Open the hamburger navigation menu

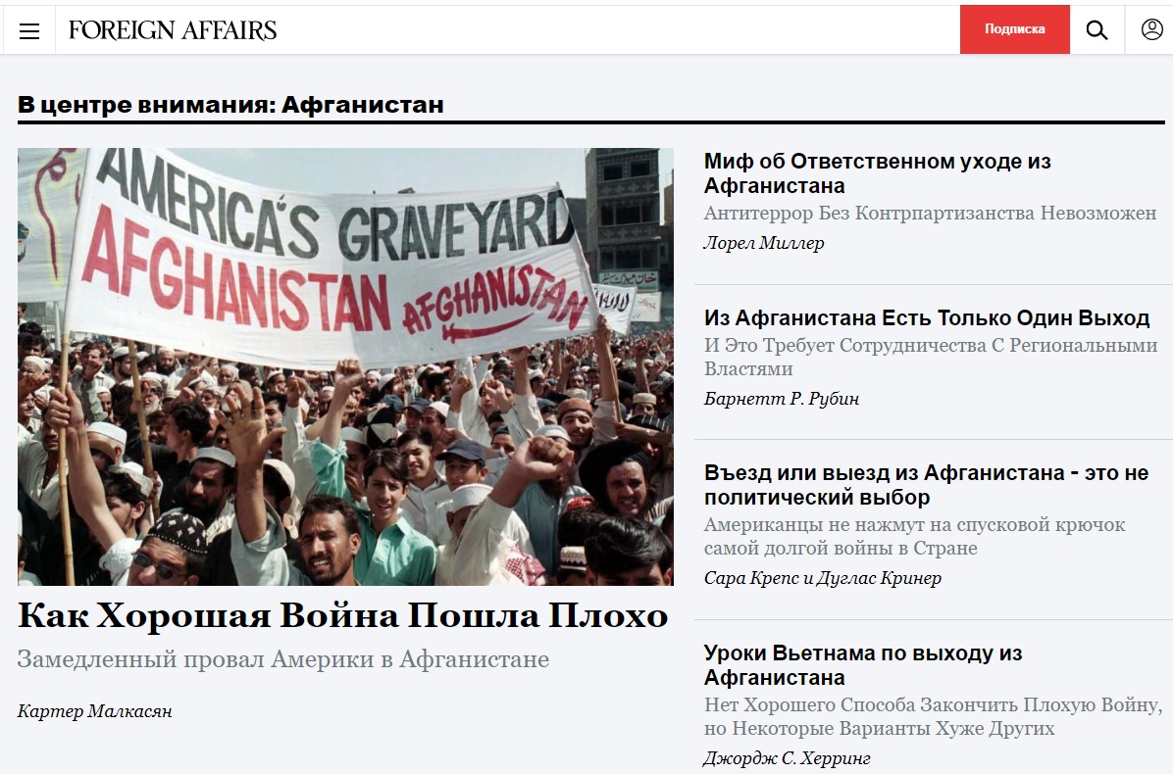[x=29, y=30]
